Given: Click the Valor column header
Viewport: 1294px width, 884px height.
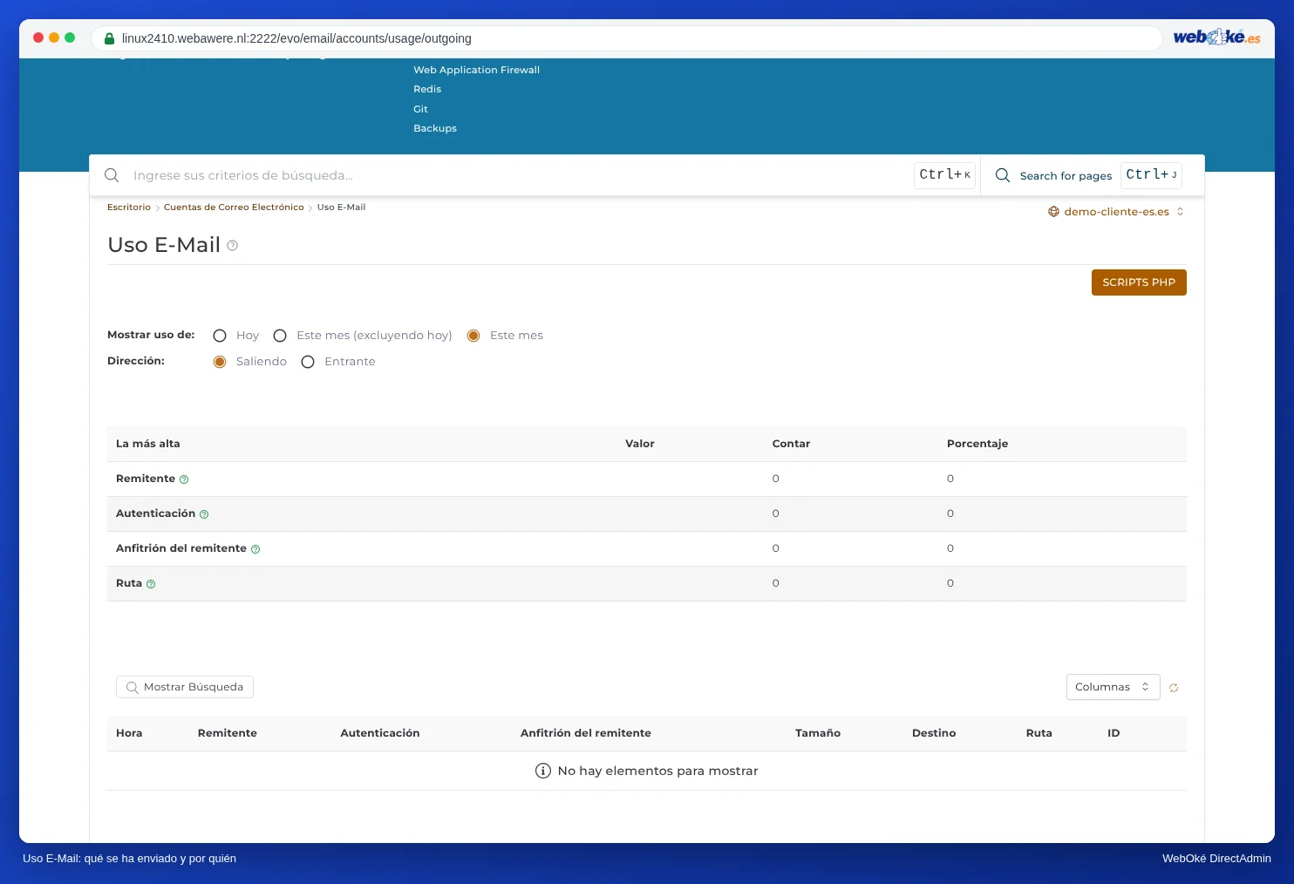Looking at the screenshot, I should pos(640,444).
